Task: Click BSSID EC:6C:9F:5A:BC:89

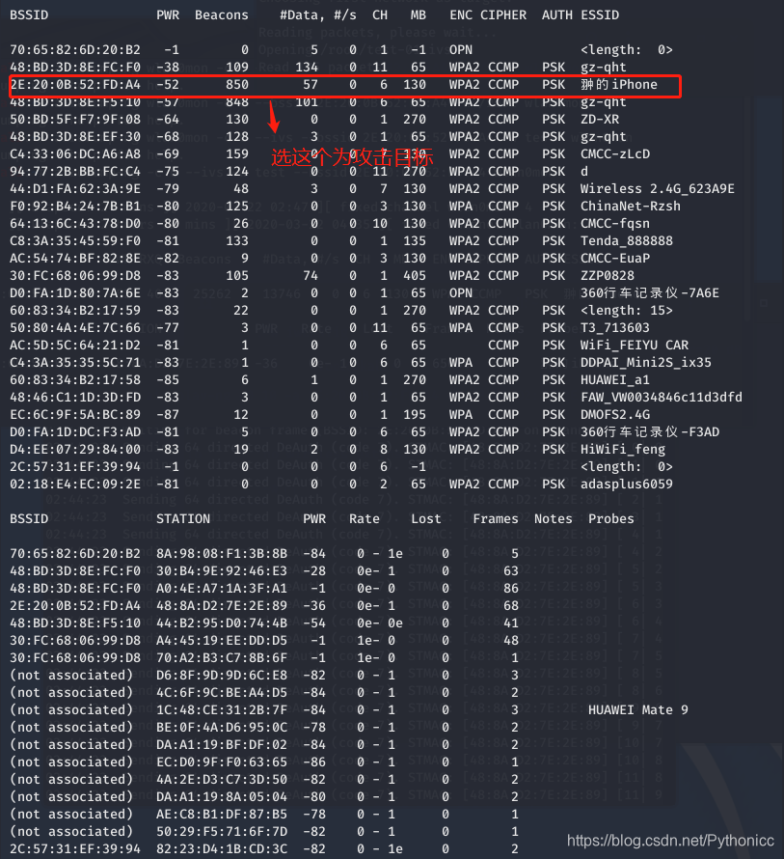Action: 75,415
